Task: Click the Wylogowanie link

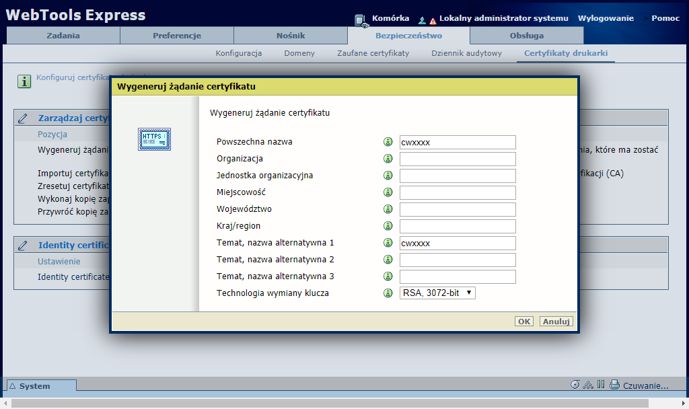Action: pyautogui.click(x=606, y=18)
